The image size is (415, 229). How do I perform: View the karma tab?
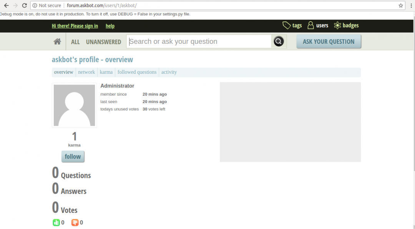[106, 72]
